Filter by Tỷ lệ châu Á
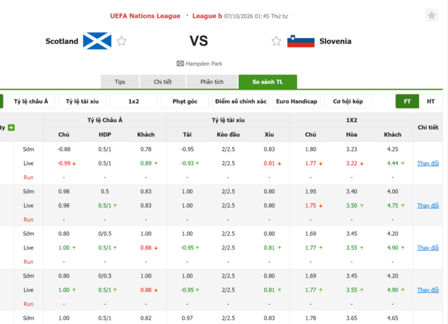448x324 pixels. click(31, 101)
